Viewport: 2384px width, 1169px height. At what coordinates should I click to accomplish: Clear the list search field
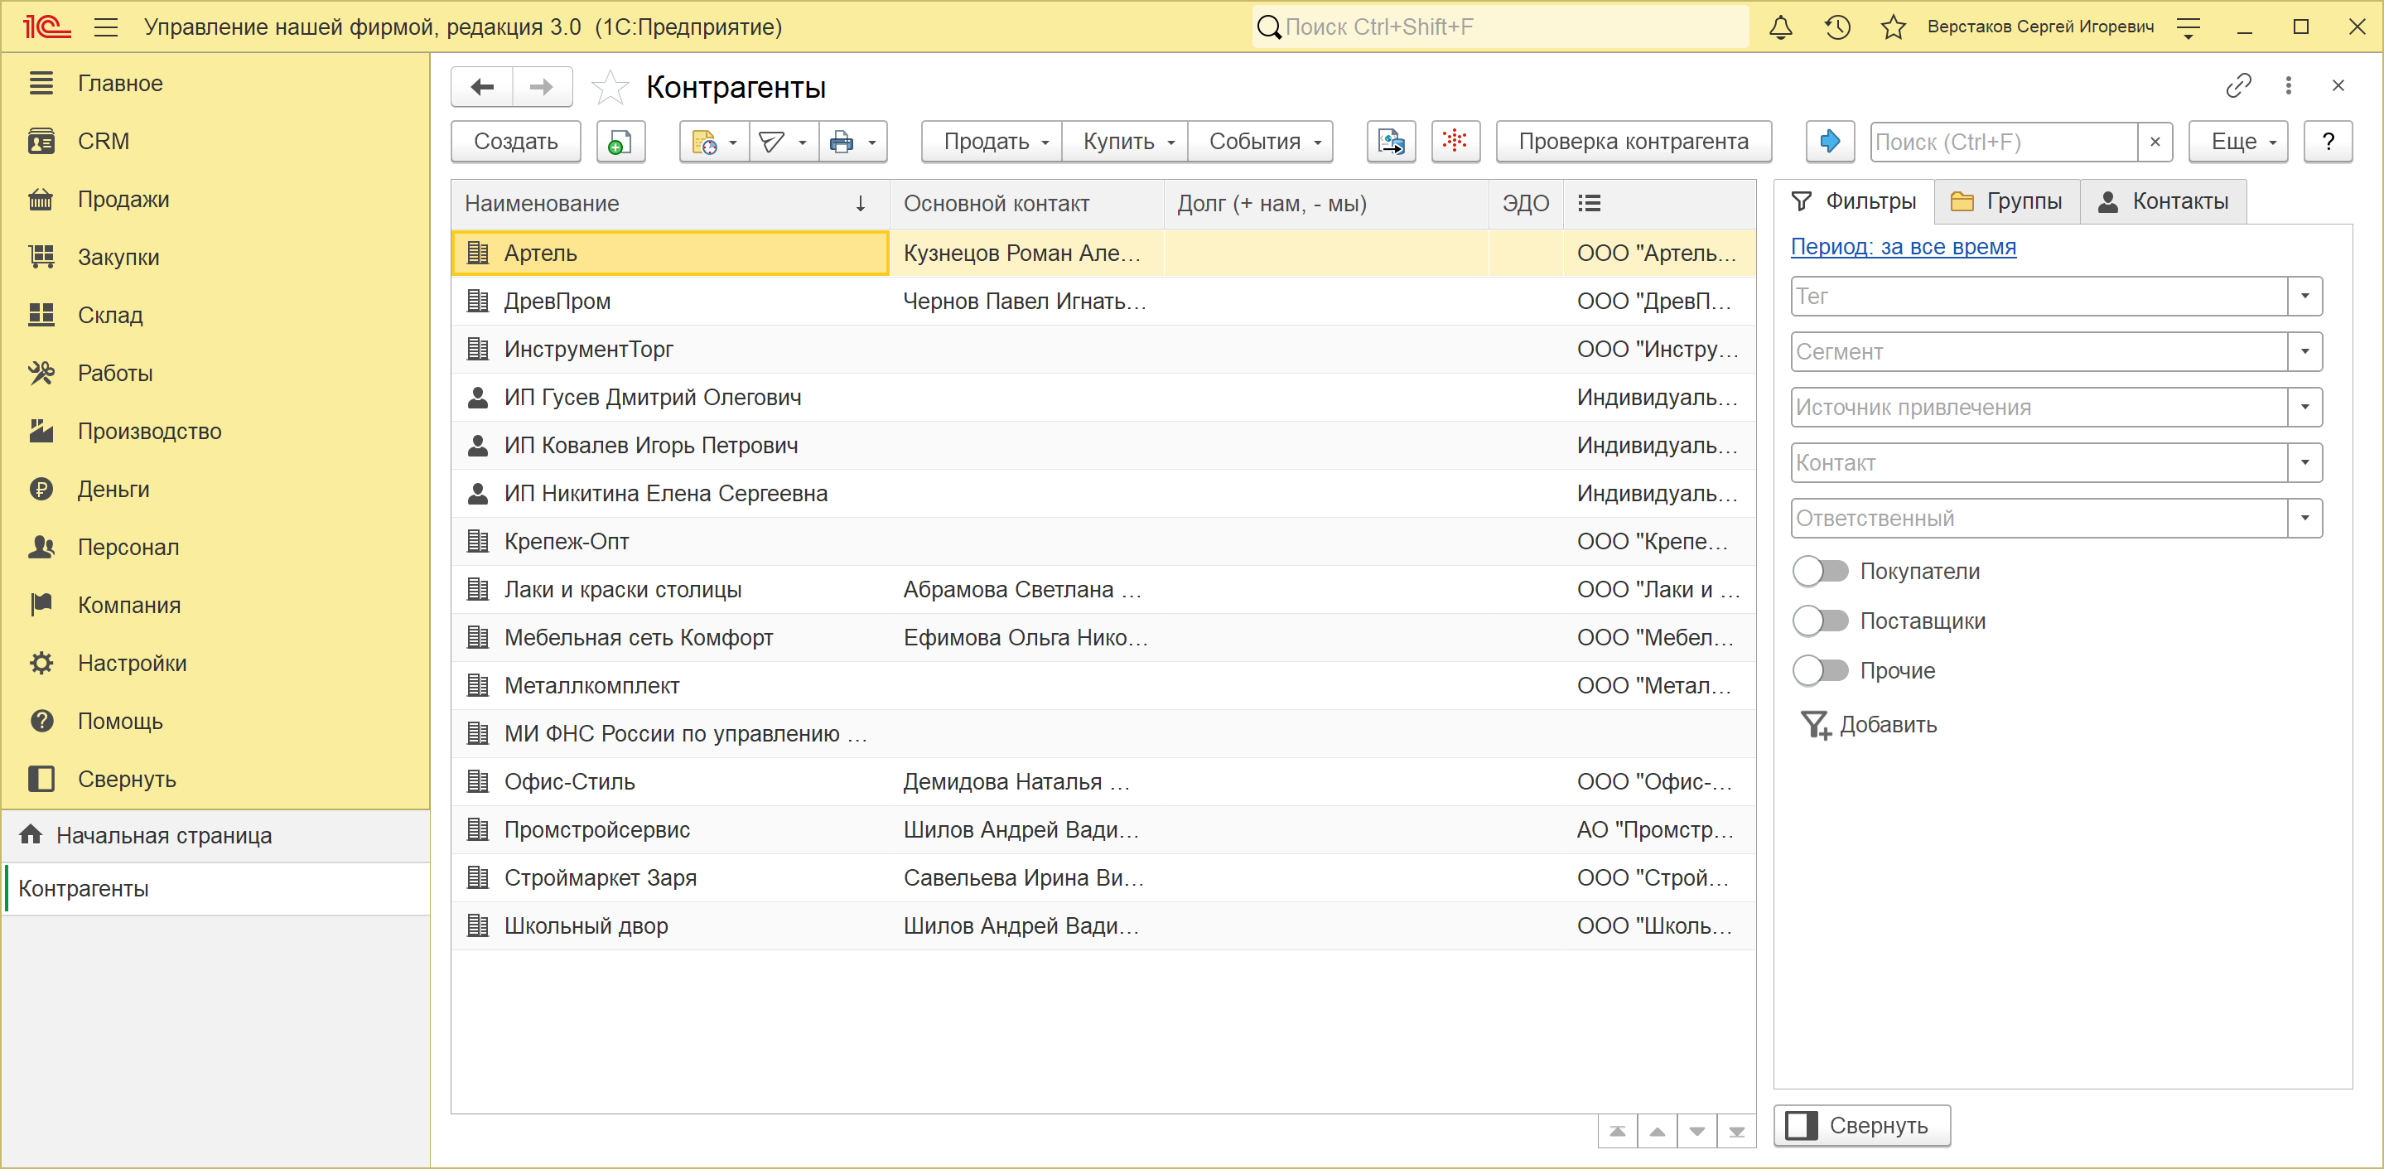(2155, 142)
